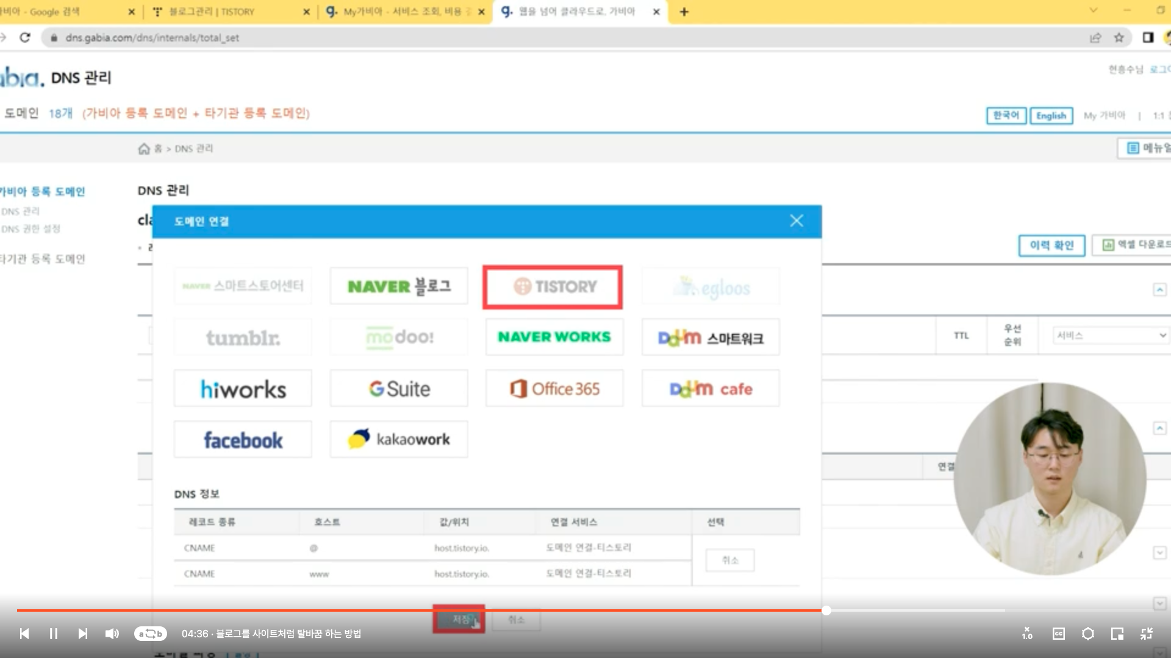Switch to picture-in-picture mode
1171x658 pixels.
click(1117, 634)
